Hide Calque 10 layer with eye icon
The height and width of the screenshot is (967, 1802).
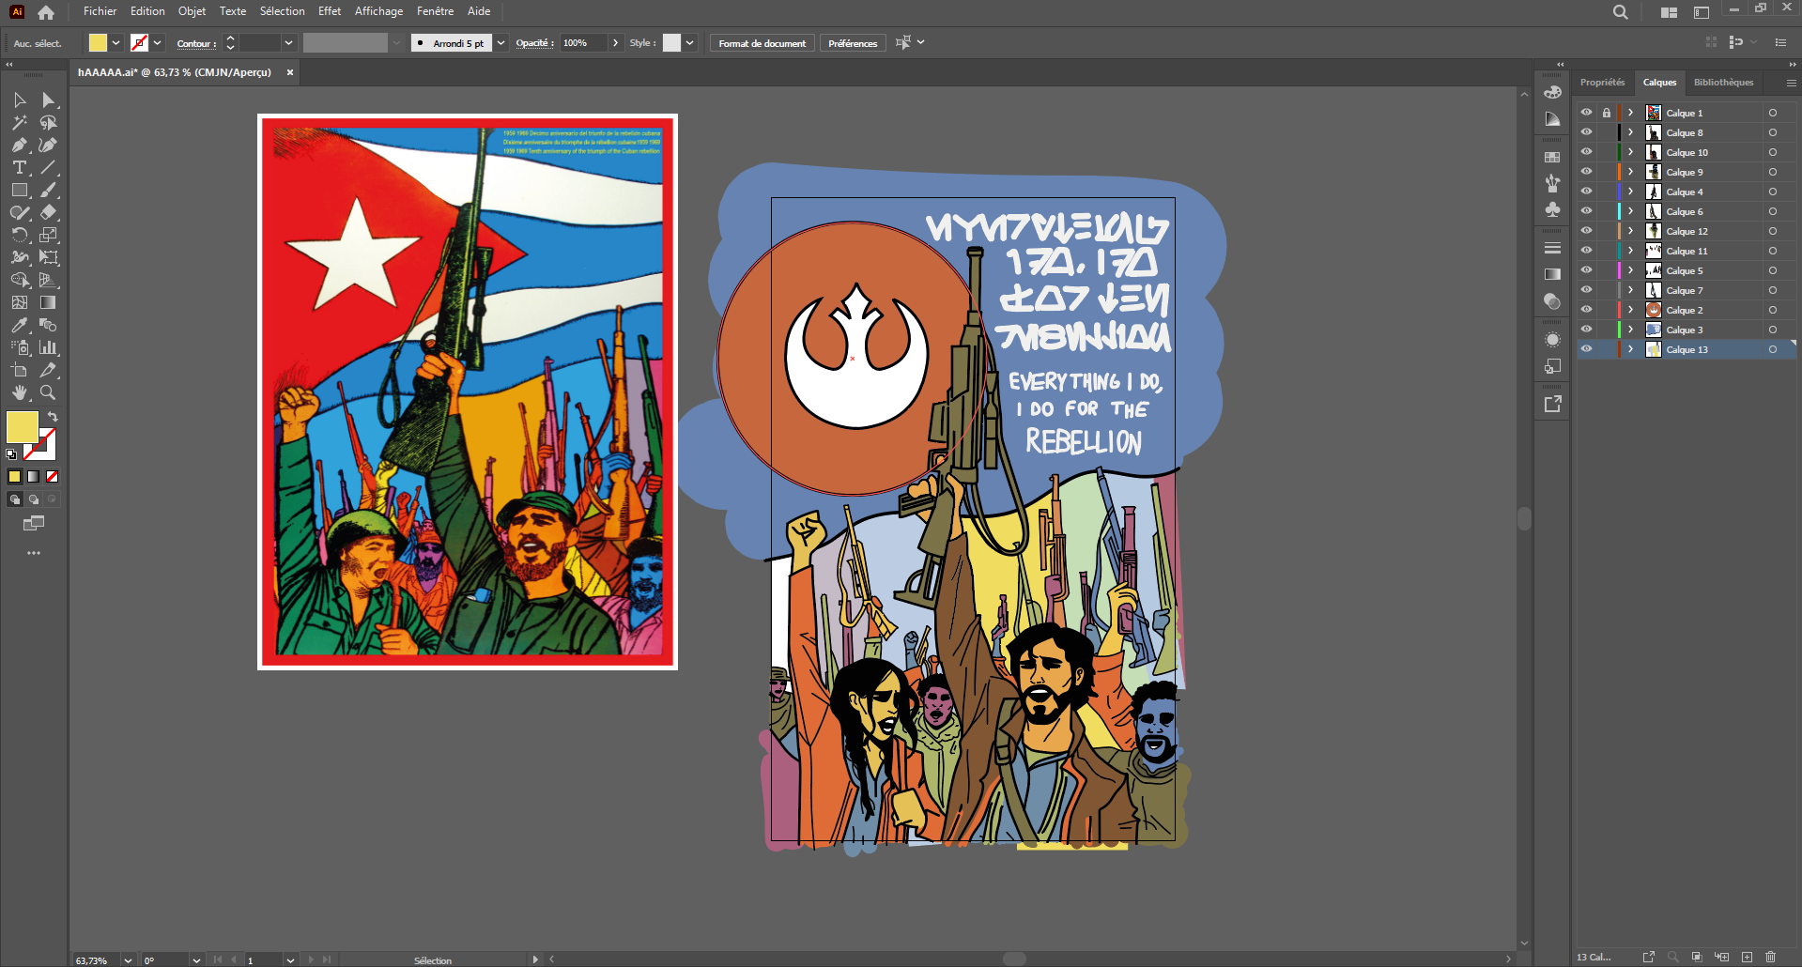click(x=1586, y=152)
